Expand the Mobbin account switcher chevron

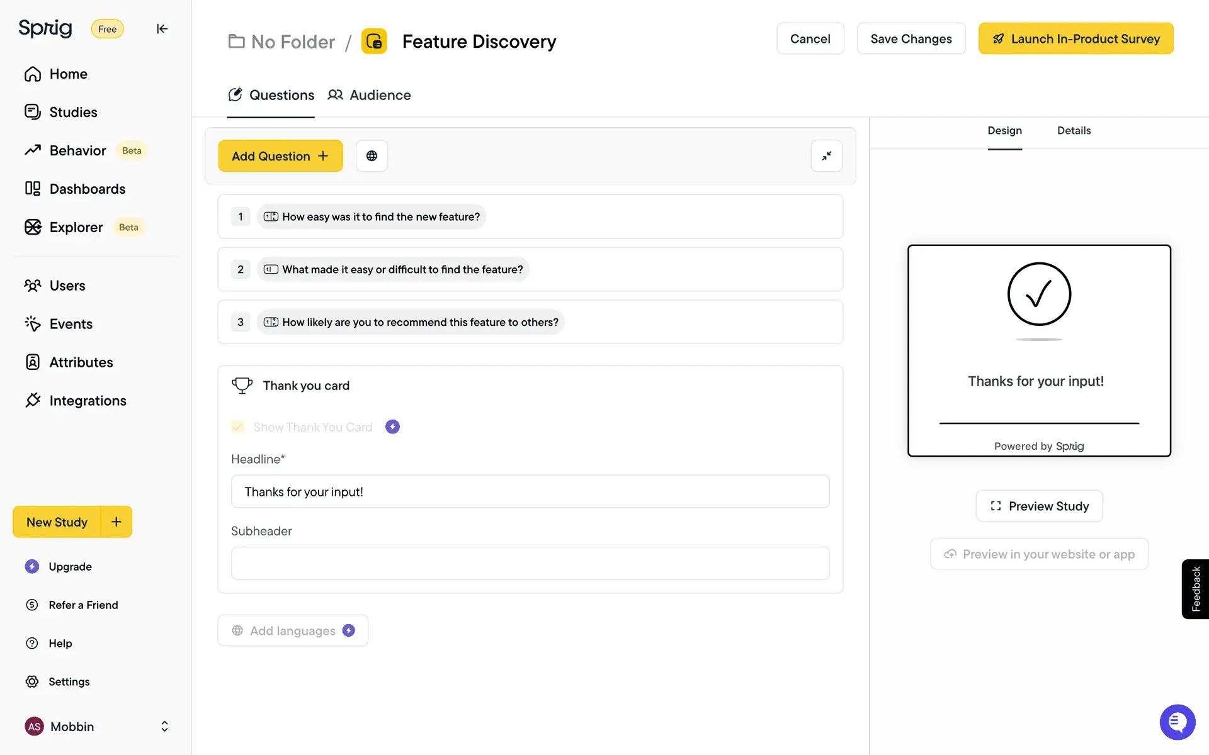point(164,727)
